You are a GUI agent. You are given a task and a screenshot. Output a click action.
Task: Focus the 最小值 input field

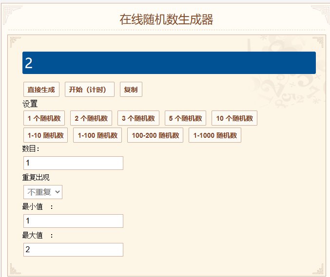[73, 221]
